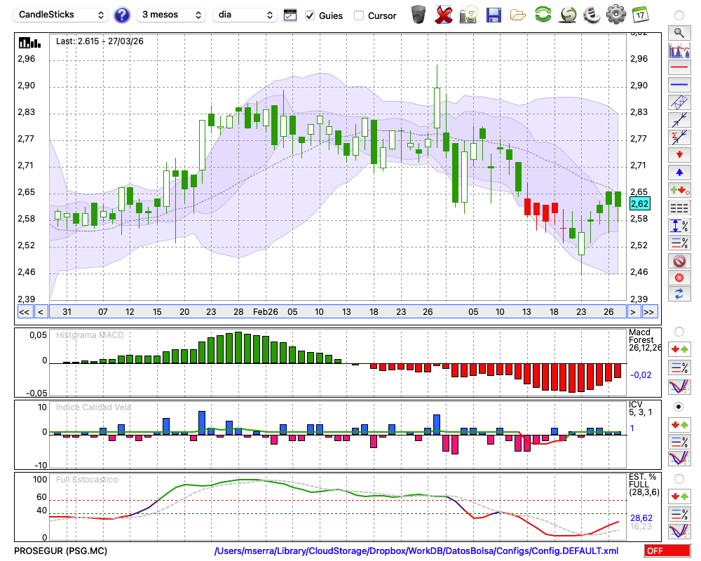Open the CandleSticks chart type dropdown
The image size is (701, 561).
click(62, 15)
